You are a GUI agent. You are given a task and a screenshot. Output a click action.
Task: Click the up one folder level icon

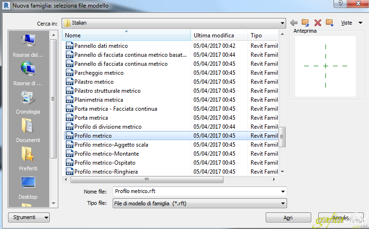tap(305, 23)
